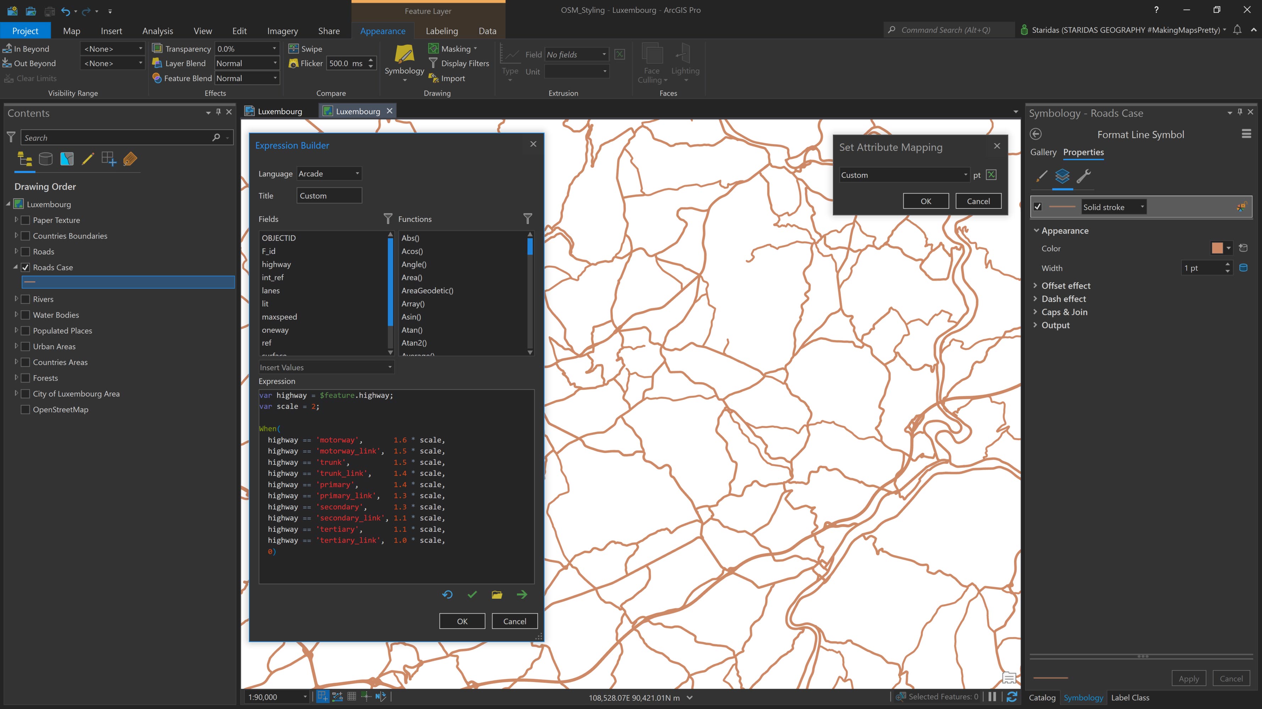The image size is (1262, 709).
Task: Click the fields filter icon above the Fields list
Action: (x=388, y=219)
